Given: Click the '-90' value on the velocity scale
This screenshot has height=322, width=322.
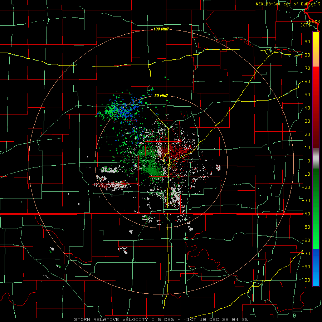Looking at the screenshot, I should tap(306, 280).
